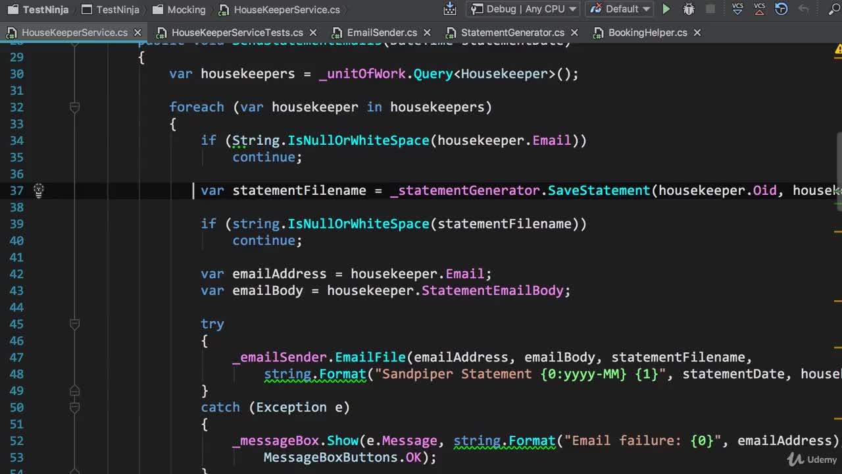
Task: Click the emailAddress variable declaration on line 42
Action: (280, 274)
